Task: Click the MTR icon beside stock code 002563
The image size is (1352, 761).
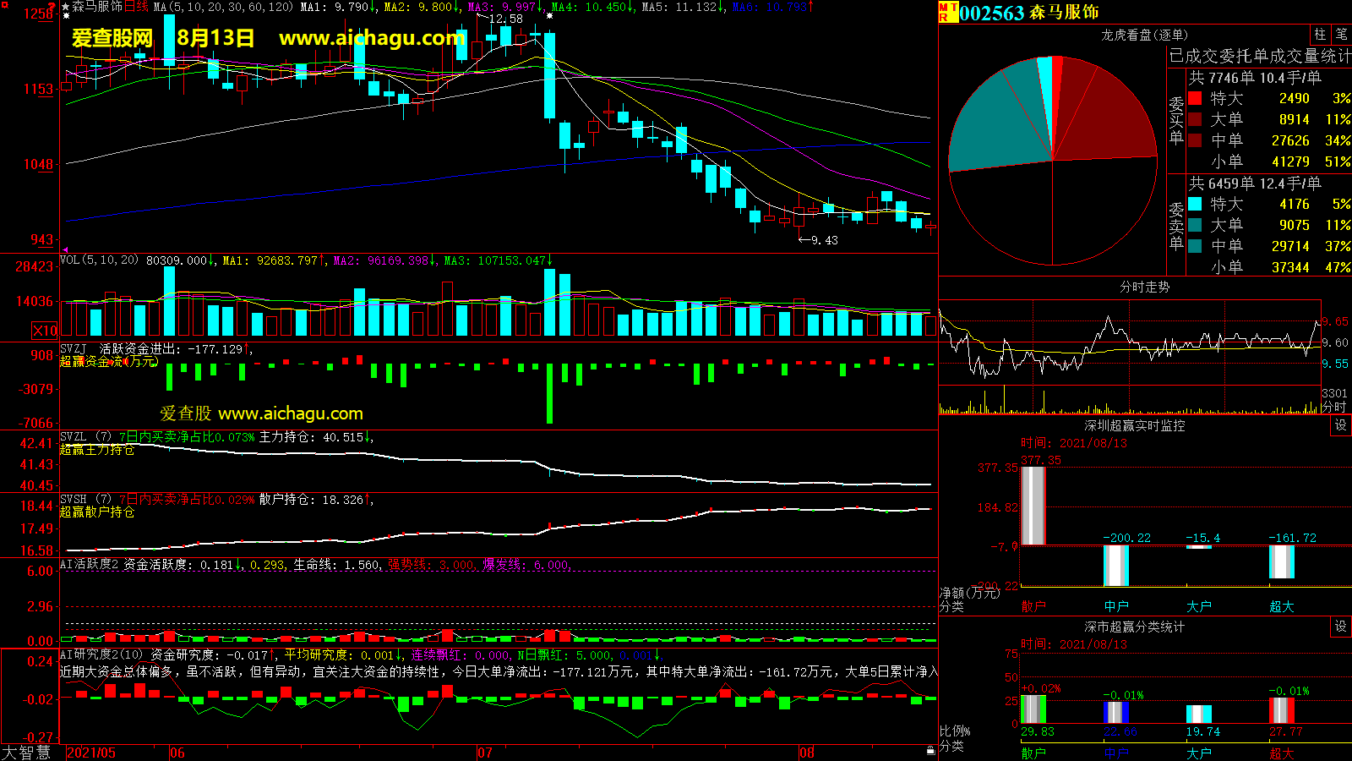Action: coord(947,12)
